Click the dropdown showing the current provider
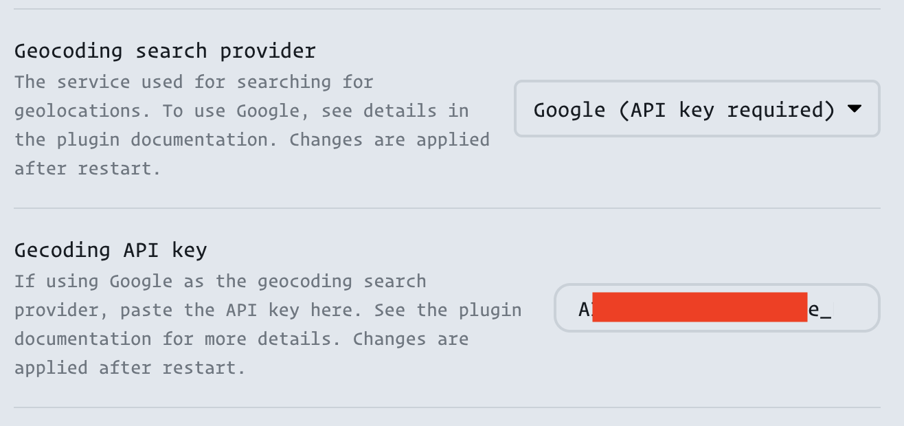This screenshot has height=426, width=904. [x=696, y=109]
